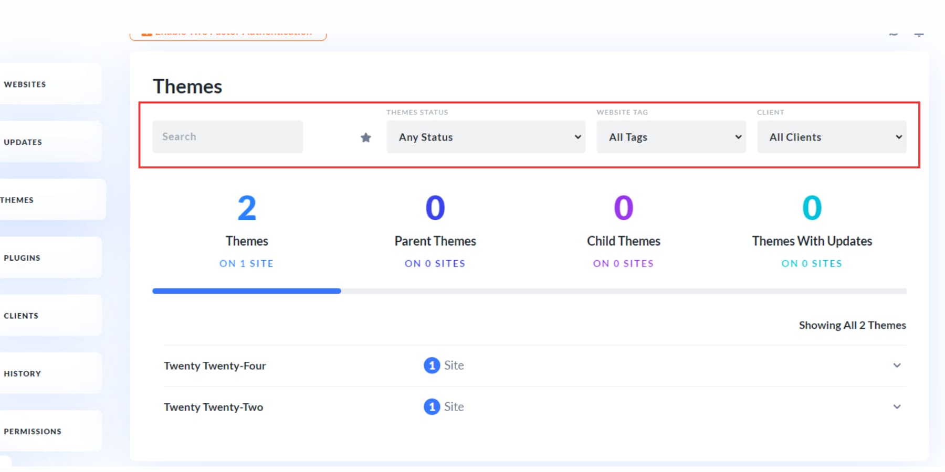Click the filter icon in the top right corner
Image resolution: width=945 pixels, height=472 pixels.
coord(919,33)
